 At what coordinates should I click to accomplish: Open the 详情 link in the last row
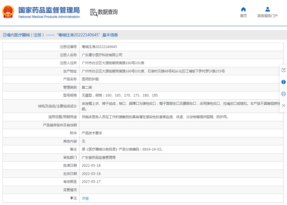(x=85, y=198)
